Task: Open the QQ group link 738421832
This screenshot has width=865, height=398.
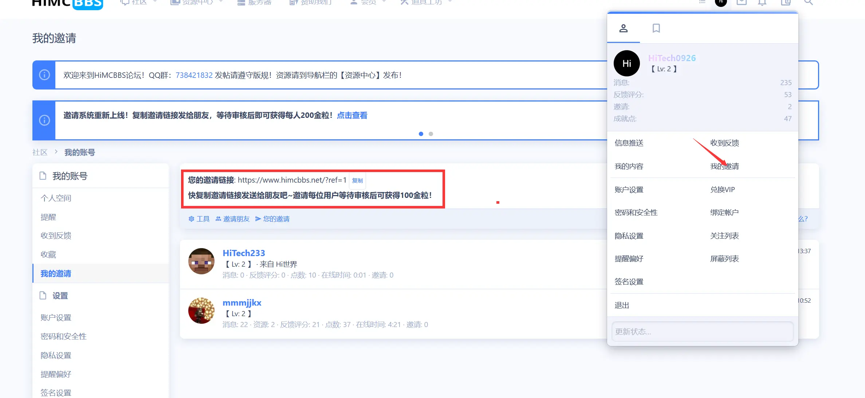Action: click(x=194, y=75)
